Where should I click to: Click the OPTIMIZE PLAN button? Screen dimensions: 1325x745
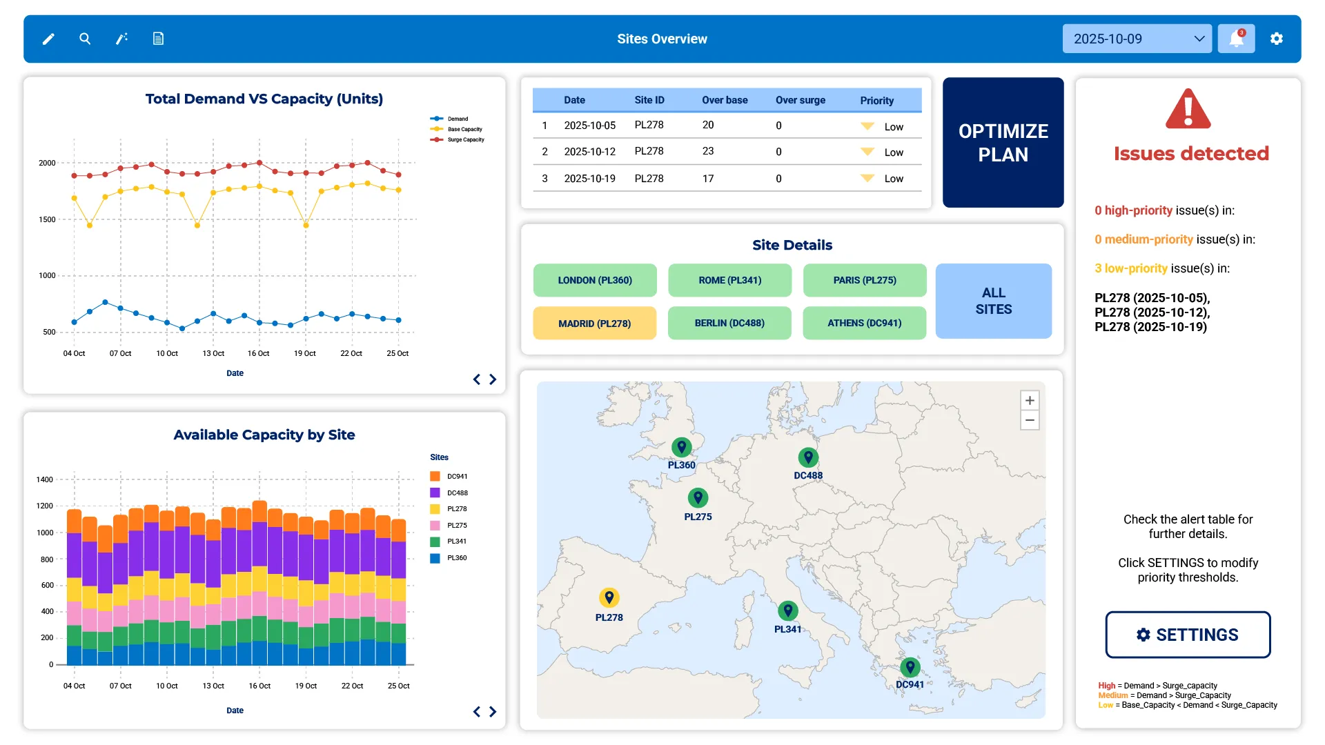point(1003,142)
